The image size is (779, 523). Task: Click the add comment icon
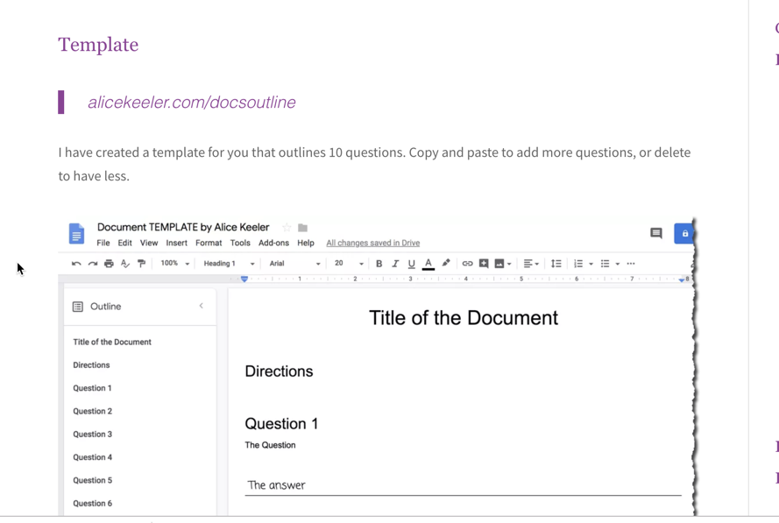[x=484, y=264]
